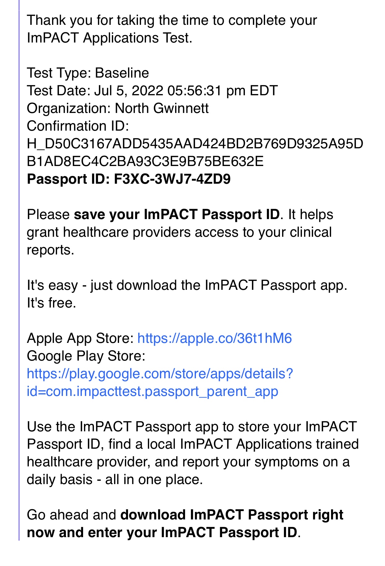
Task: Open the Apple App Store link
Action: [x=215, y=338]
